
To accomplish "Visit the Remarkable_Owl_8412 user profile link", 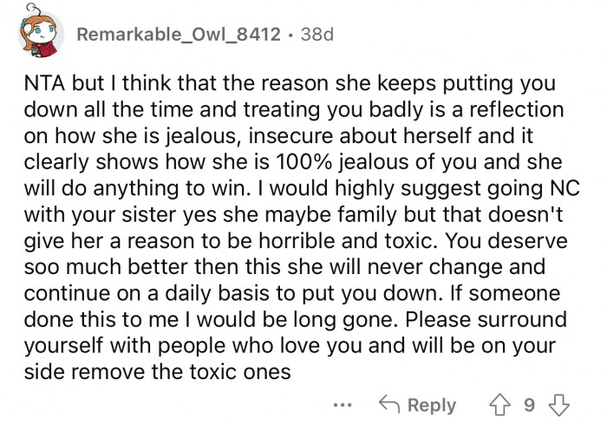I will [178, 36].
